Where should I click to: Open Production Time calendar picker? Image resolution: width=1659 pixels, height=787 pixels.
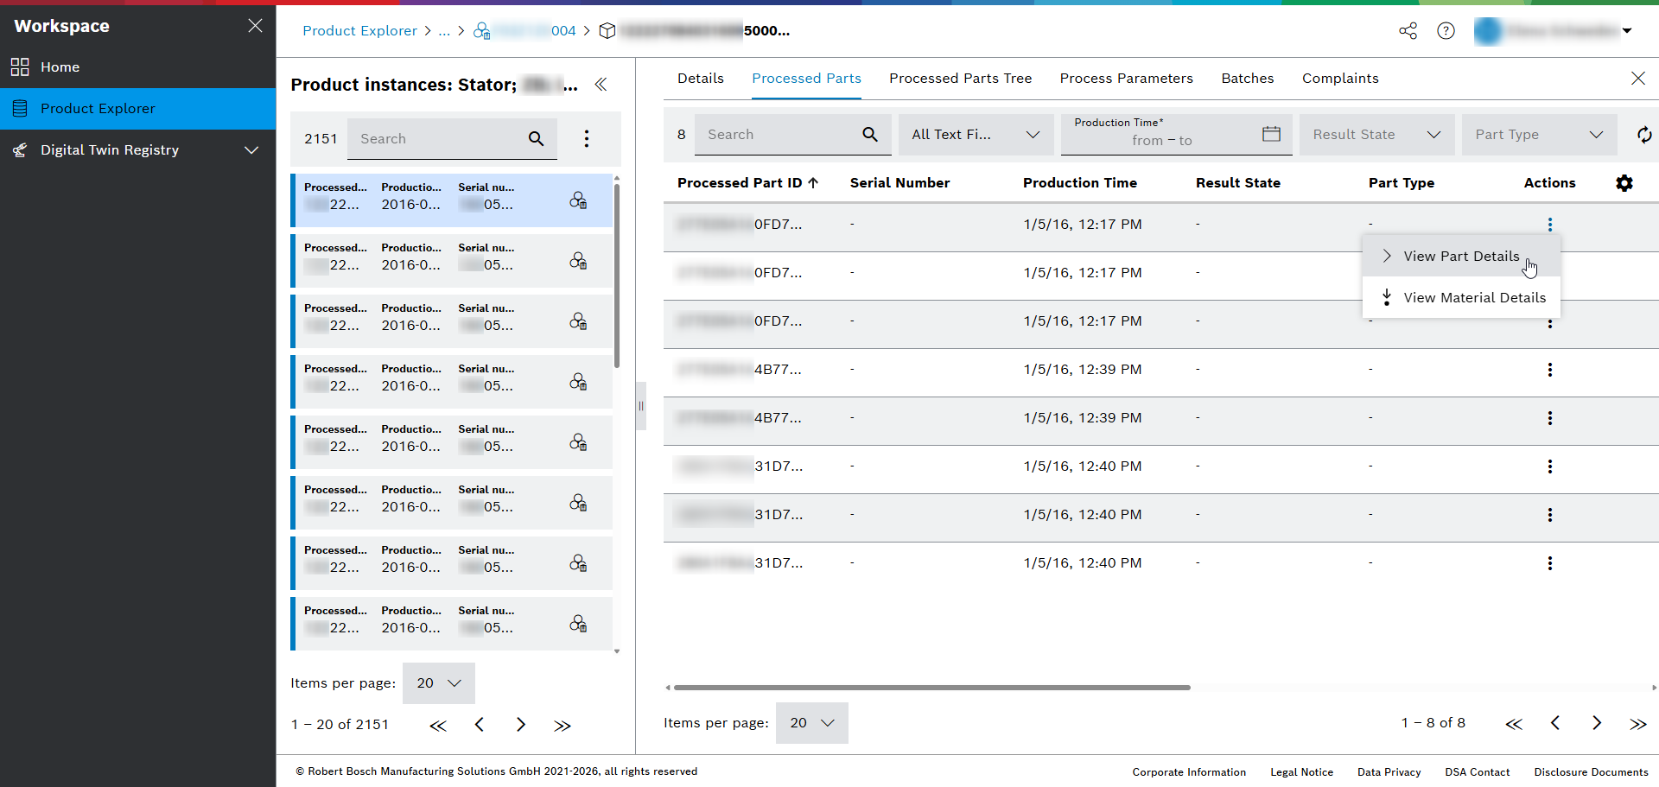(x=1271, y=134)
